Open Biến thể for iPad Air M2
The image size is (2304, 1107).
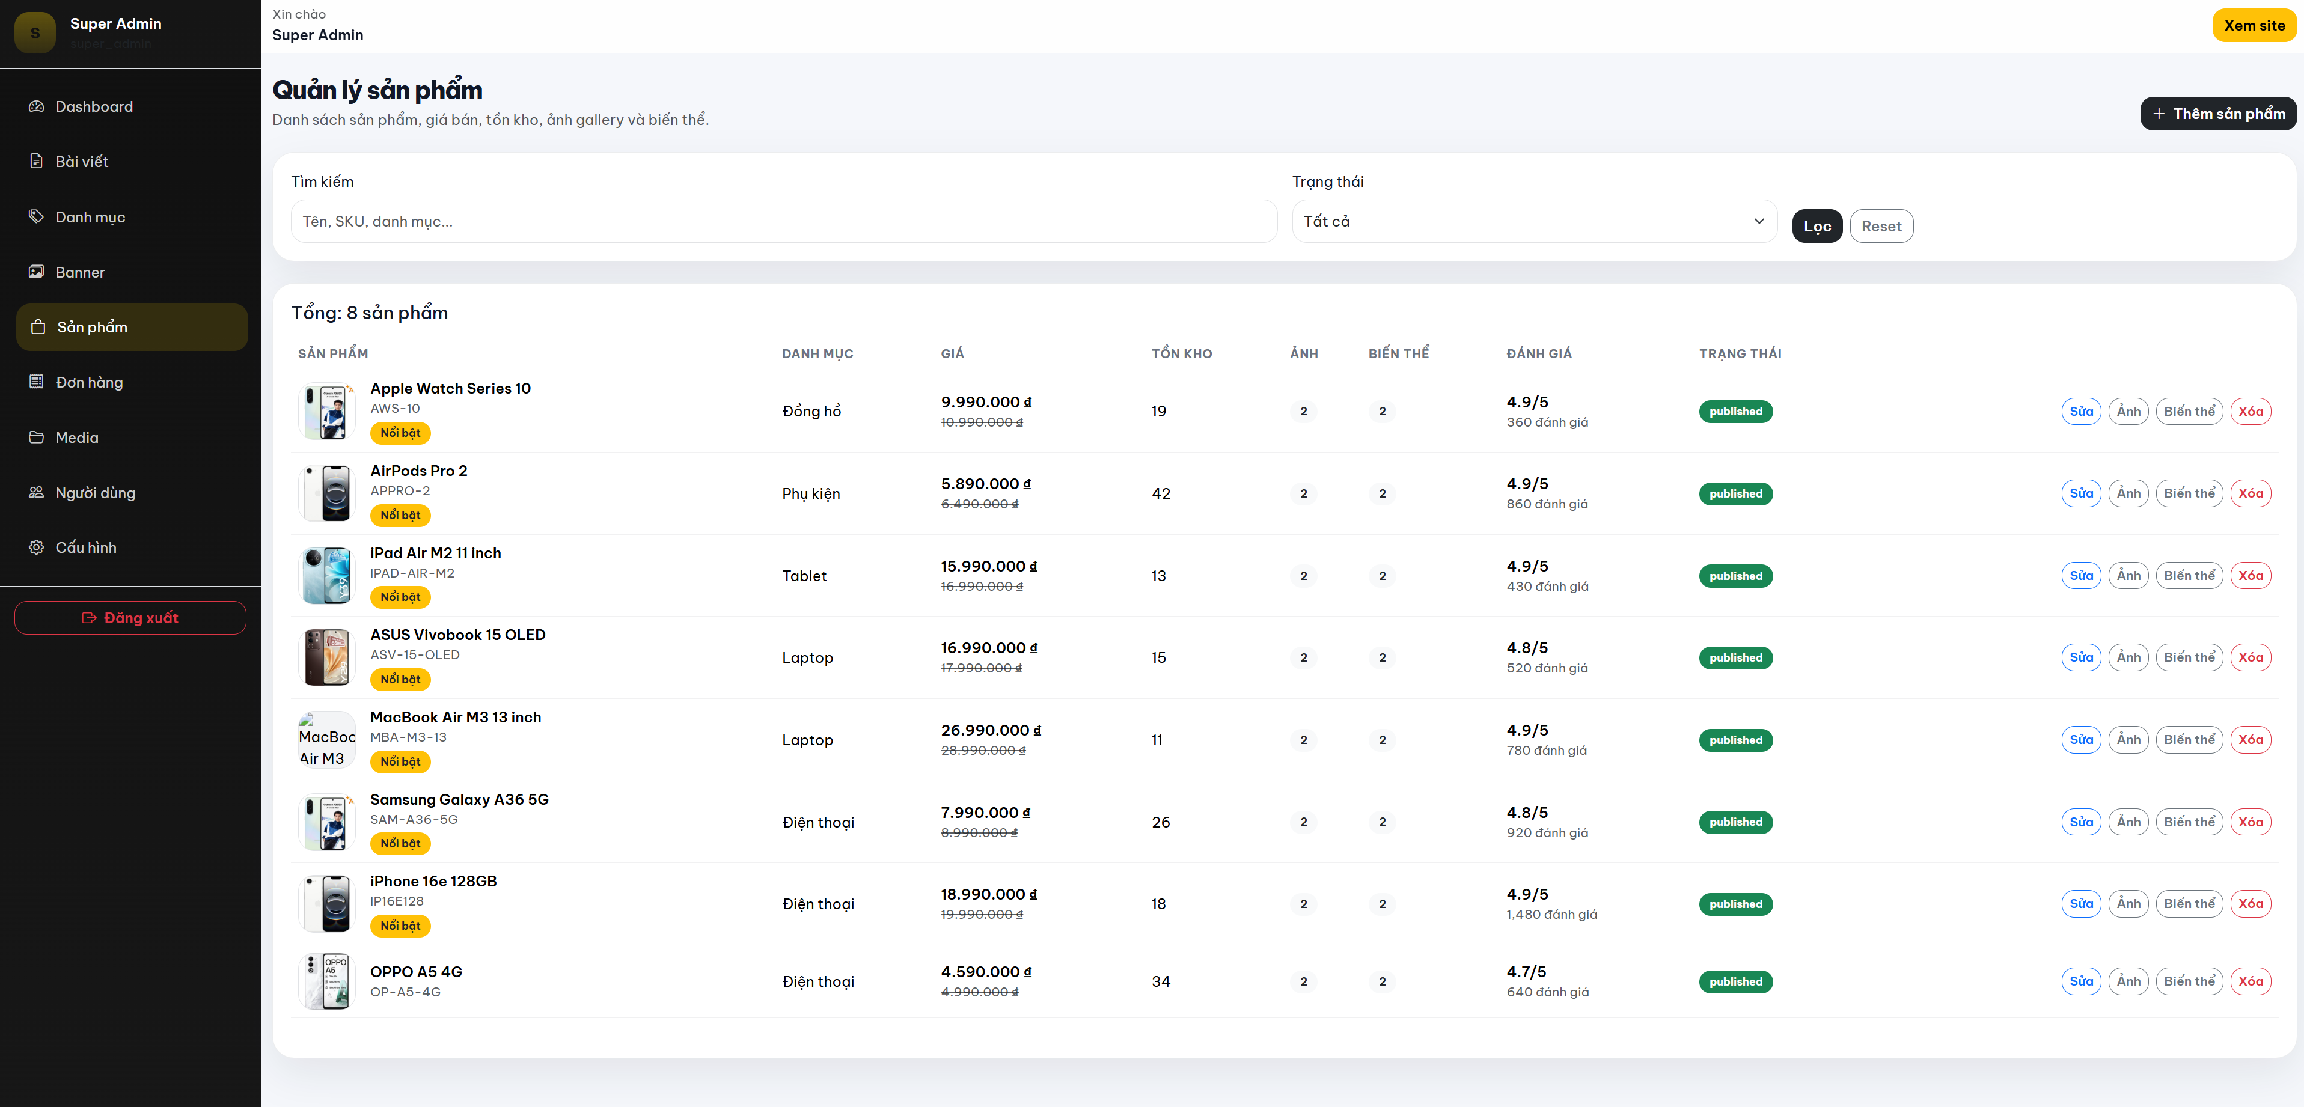coord(2189,576)
